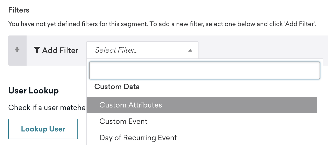Click the Filters section heading
This screenshot has height=145, width=328.
tap(19, 10)
